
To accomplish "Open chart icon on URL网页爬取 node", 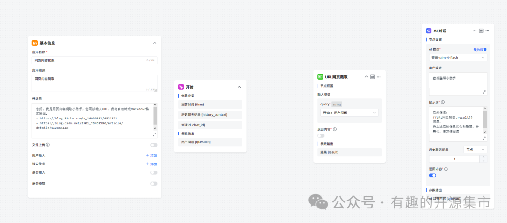I will click(372, 77).
